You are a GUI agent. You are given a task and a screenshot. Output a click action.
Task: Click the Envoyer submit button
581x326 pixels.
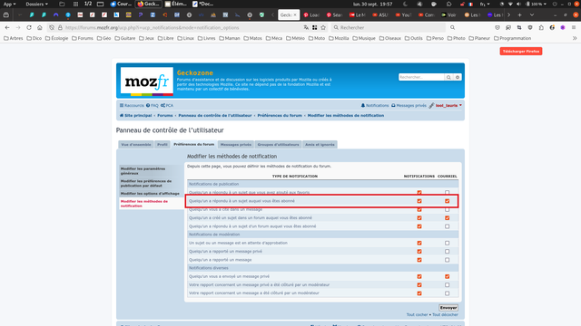(x=448, y=308)
